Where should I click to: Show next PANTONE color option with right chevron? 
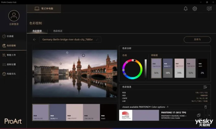(x=209, y=115)
